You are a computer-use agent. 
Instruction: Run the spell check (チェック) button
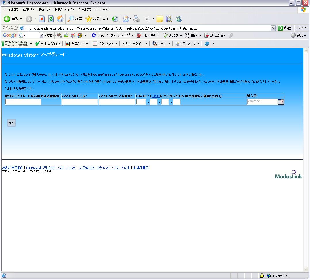(x=171, y=35)
